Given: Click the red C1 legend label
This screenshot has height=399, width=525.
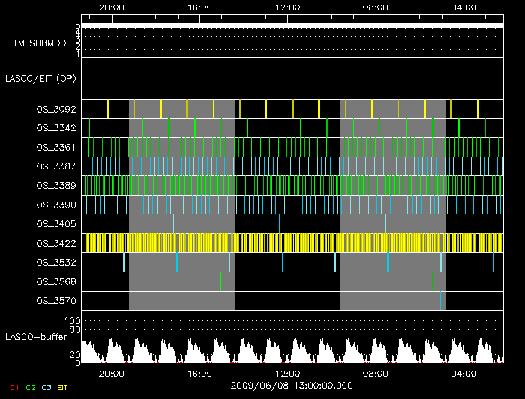Looking at the screenshot, I should 13,387.
